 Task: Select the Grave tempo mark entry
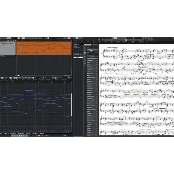(92, 62)
